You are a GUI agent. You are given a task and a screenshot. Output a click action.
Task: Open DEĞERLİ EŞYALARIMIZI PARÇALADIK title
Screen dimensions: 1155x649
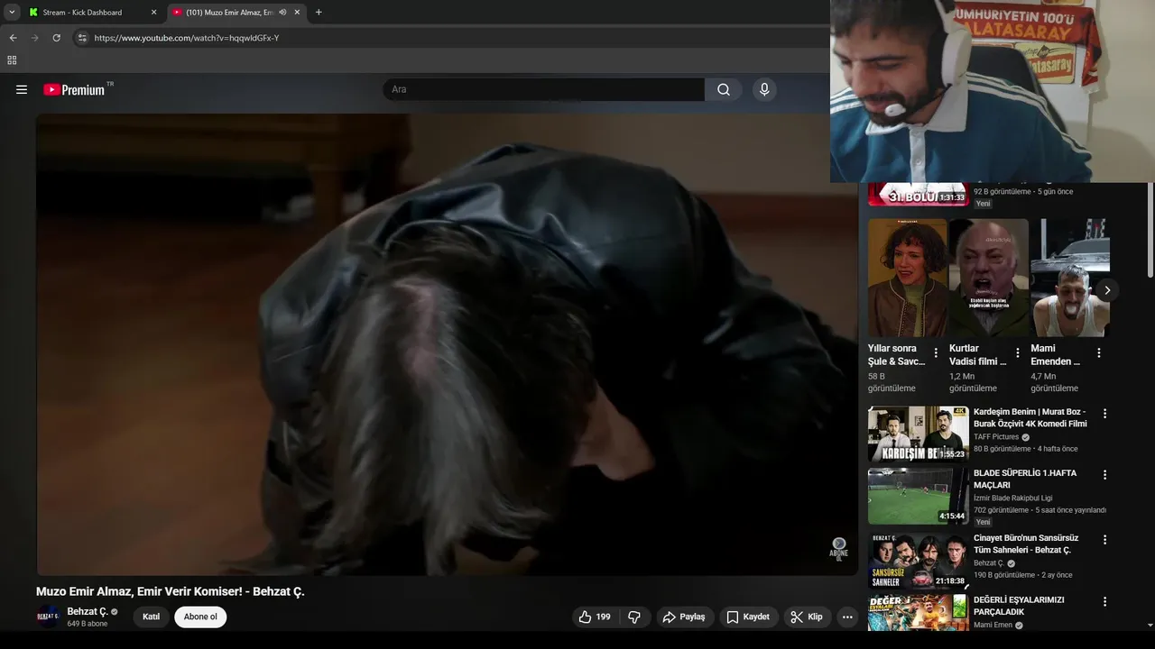pyautogui.click(x=1019, y=606)
